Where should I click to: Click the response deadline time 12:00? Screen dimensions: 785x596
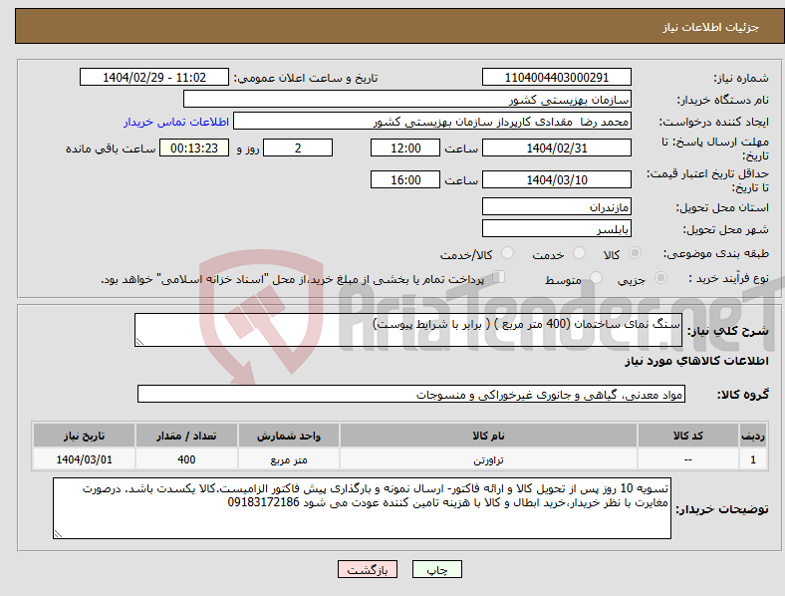(x=405, y=148)
